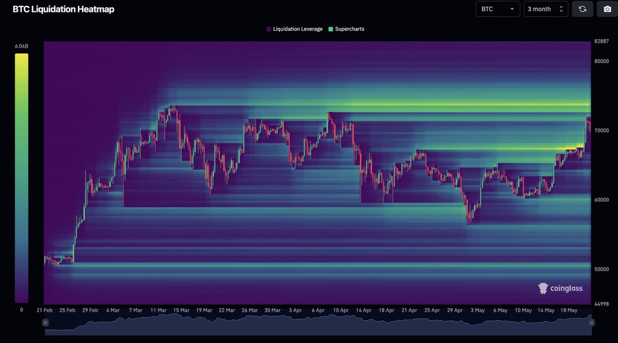Click the 18 Apr date label
618x343 pixels.
point(386,311)
